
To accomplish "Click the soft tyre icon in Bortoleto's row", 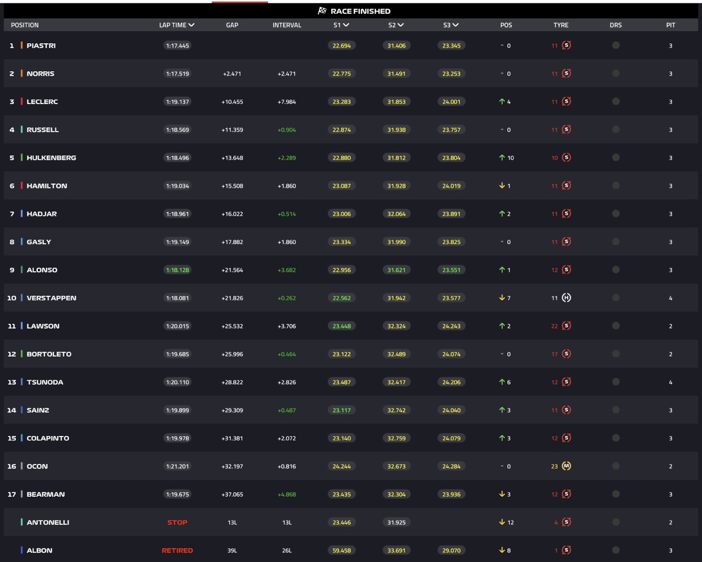I will pos(567,354).
